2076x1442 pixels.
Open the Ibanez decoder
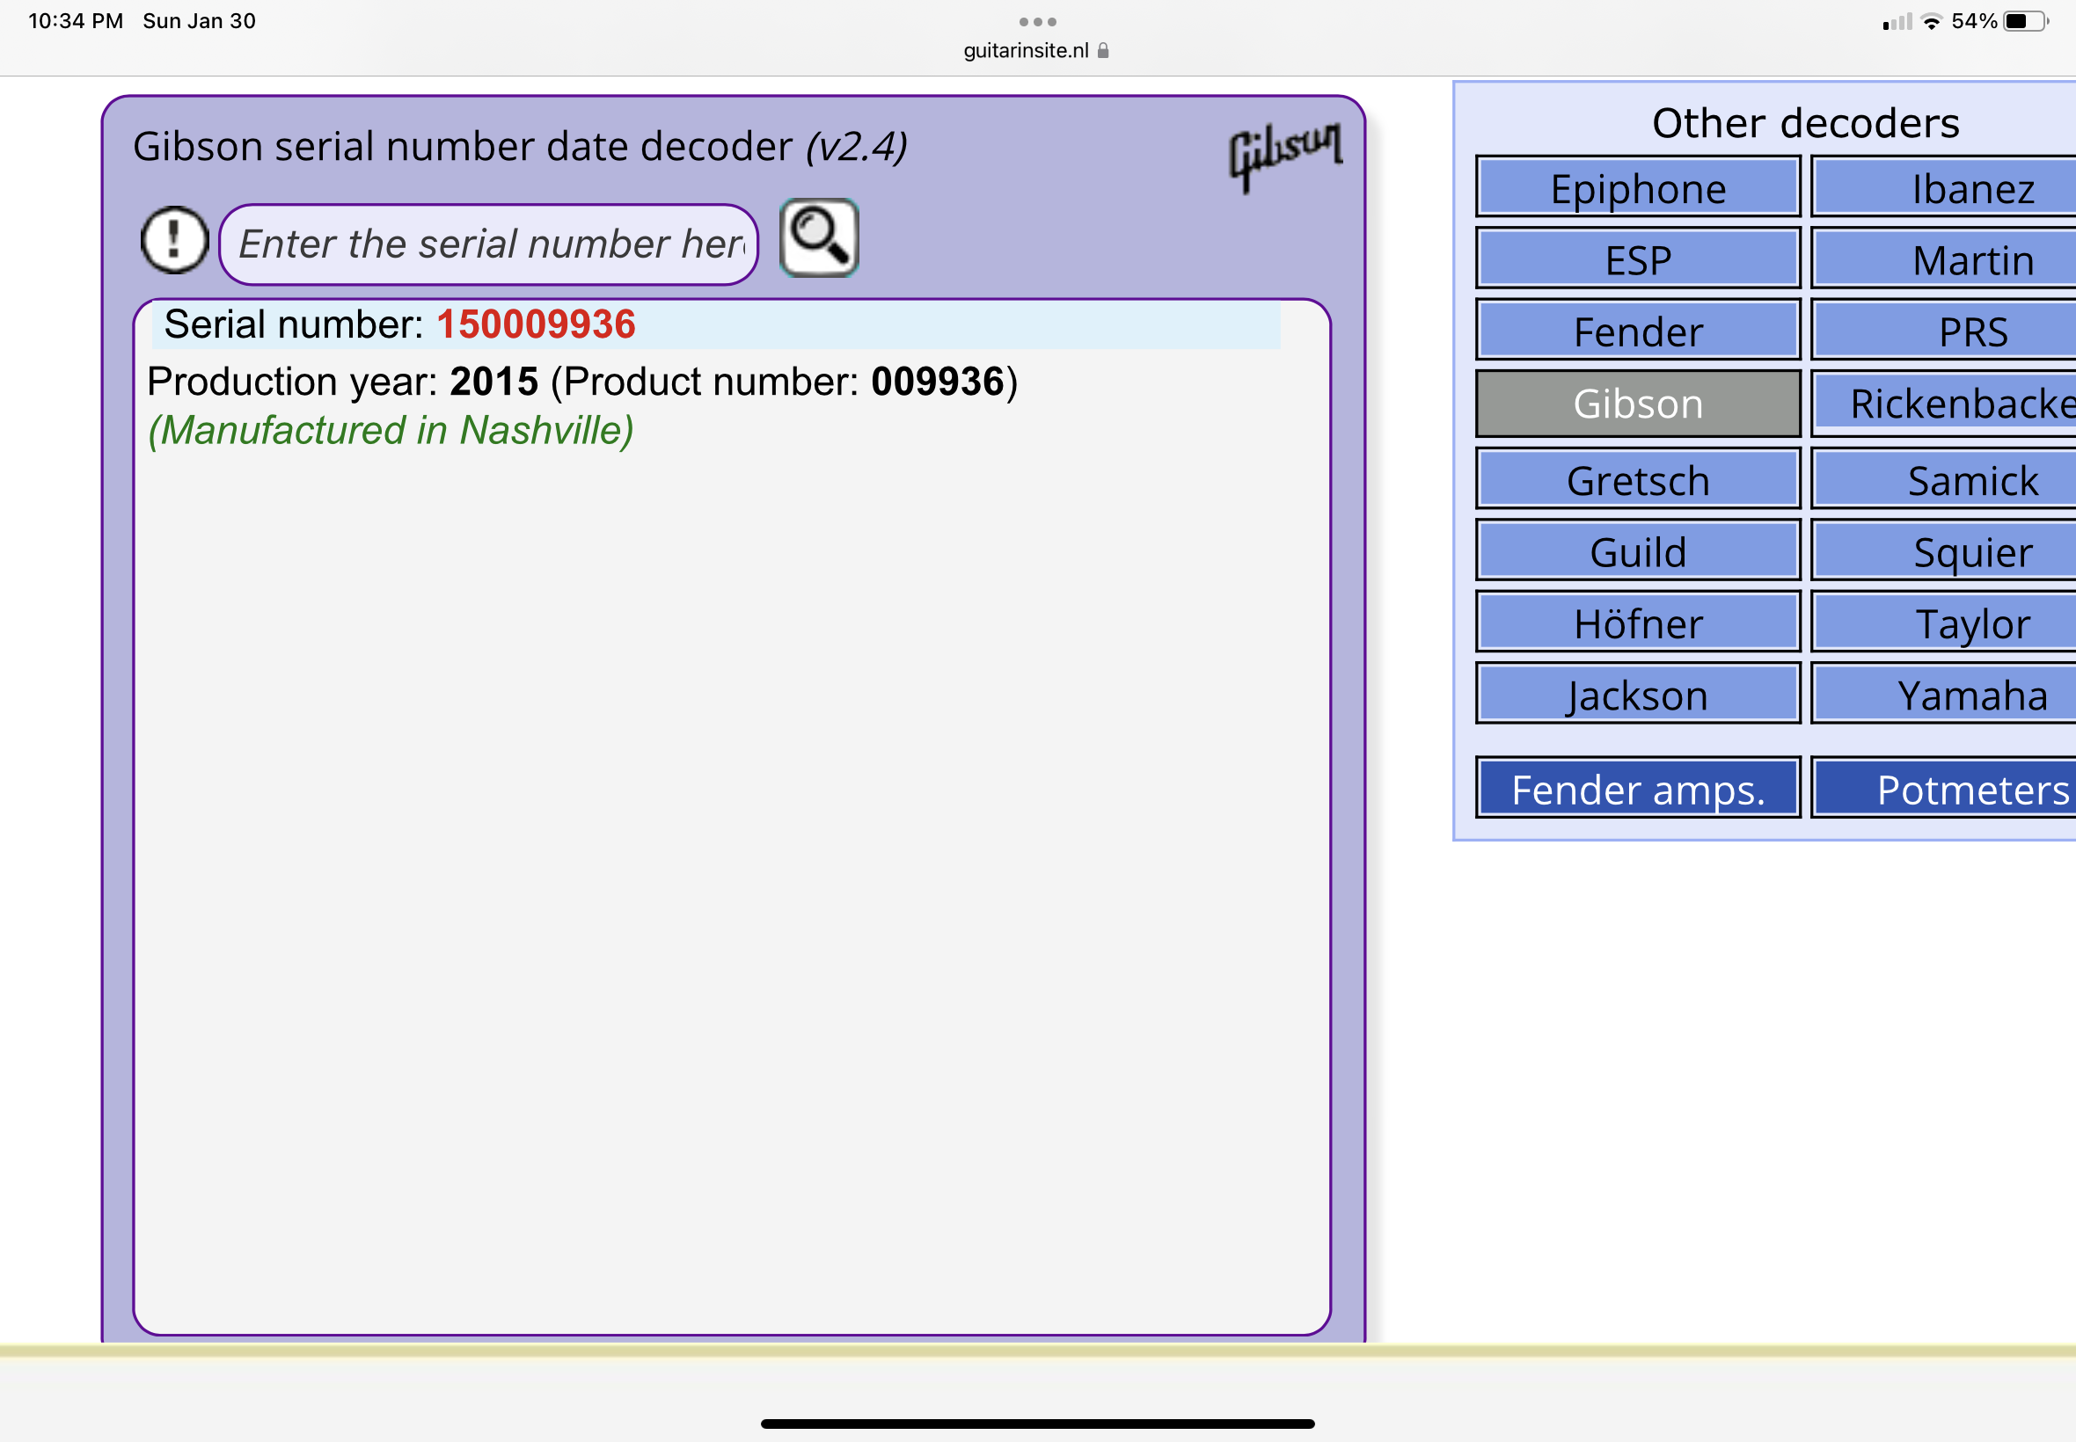point(1944,187)
